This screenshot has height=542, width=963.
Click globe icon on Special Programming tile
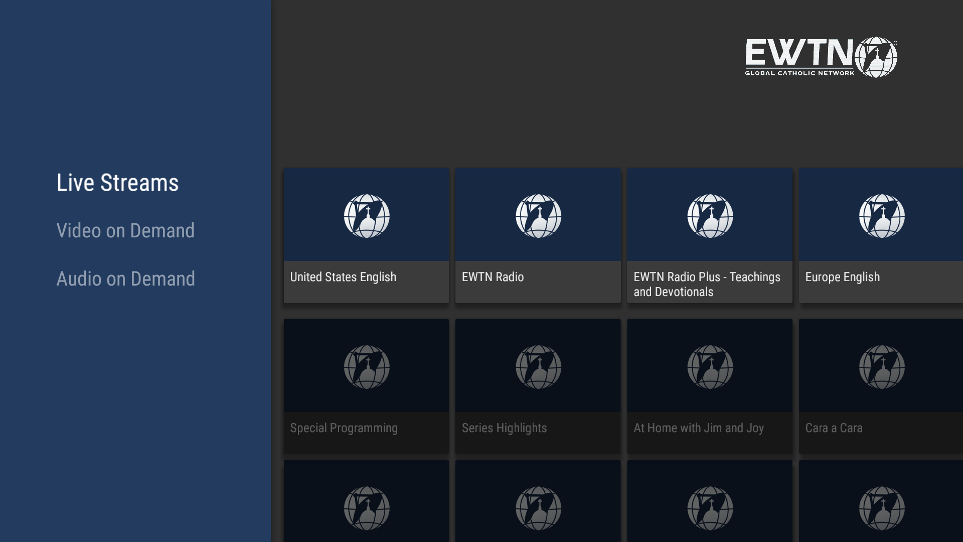coord(367,367)
